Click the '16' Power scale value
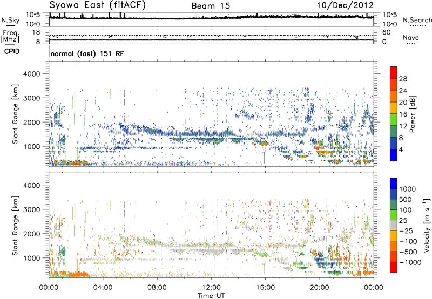The width and height of the screenshot is (432, 299). pyautogui.click(x=403, y=114)
